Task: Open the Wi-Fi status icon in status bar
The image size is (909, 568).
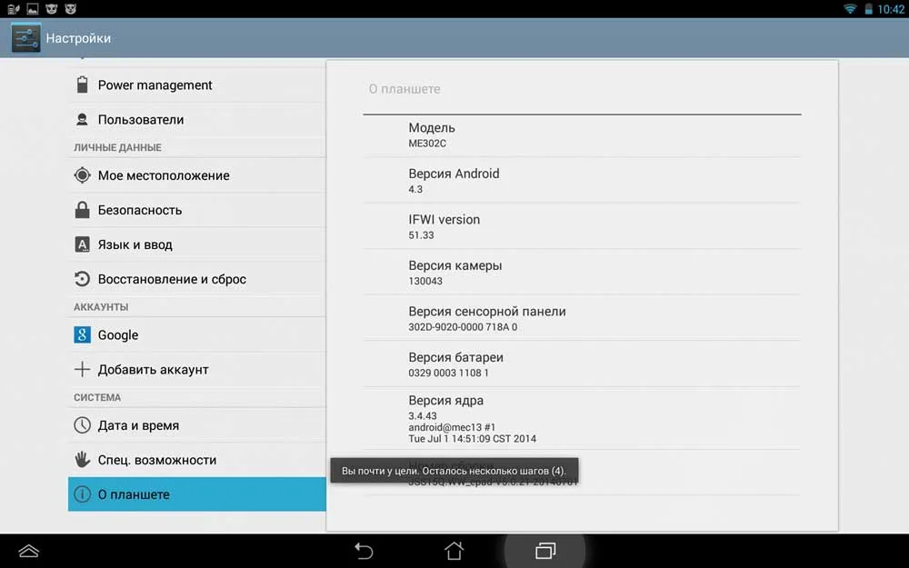Action: [850, 9]
